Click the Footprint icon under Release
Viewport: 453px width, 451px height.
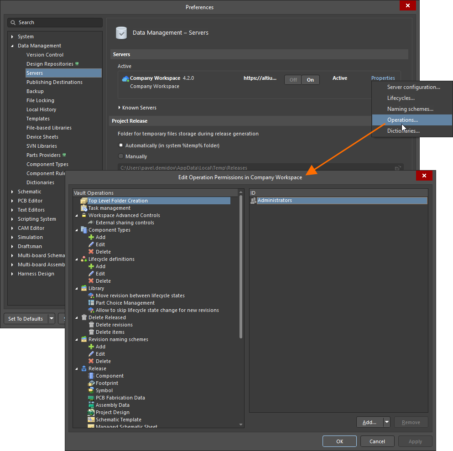tap(91, 383)
